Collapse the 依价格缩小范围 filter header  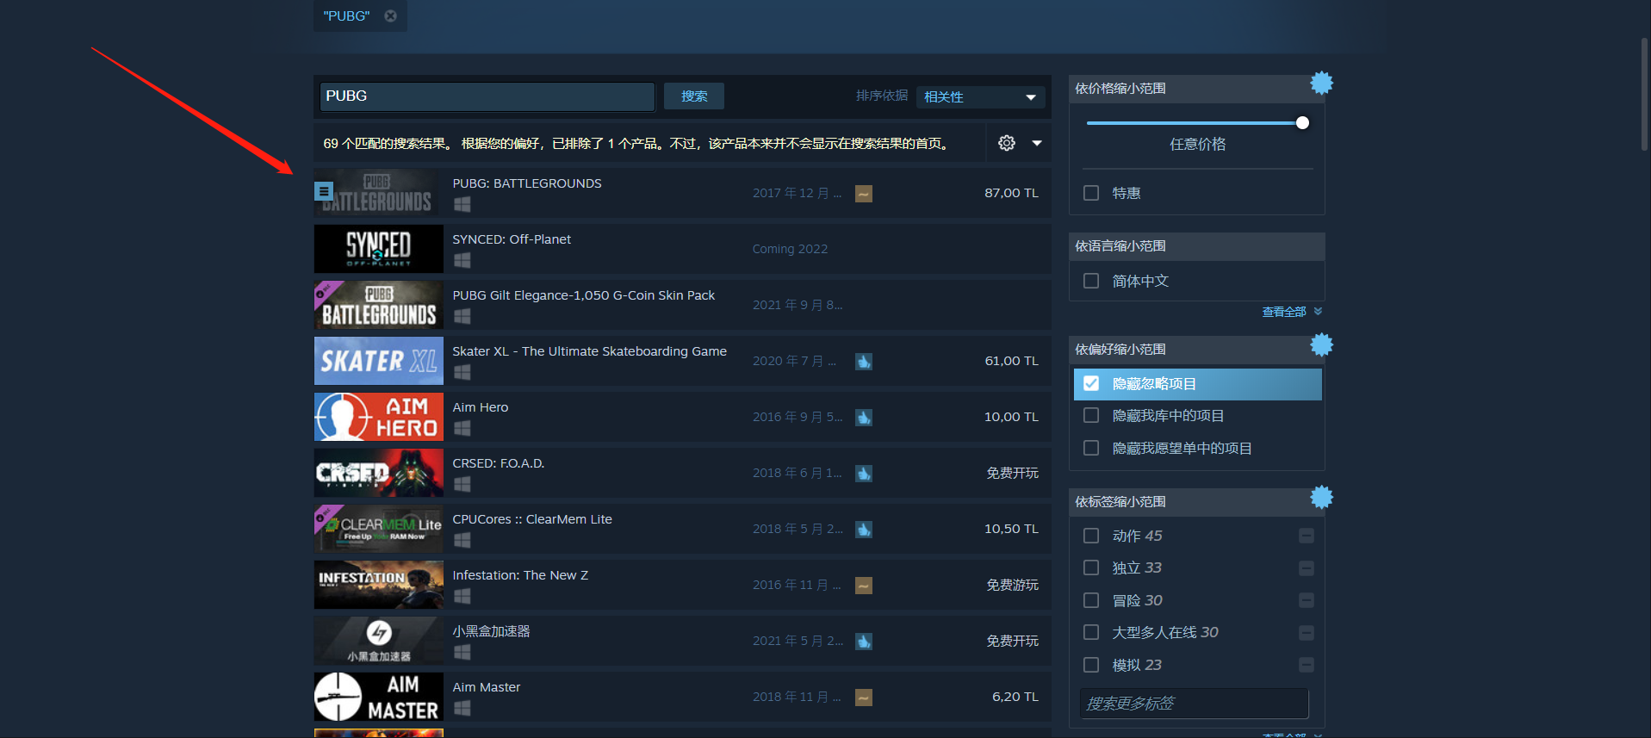coord(1196,89)
